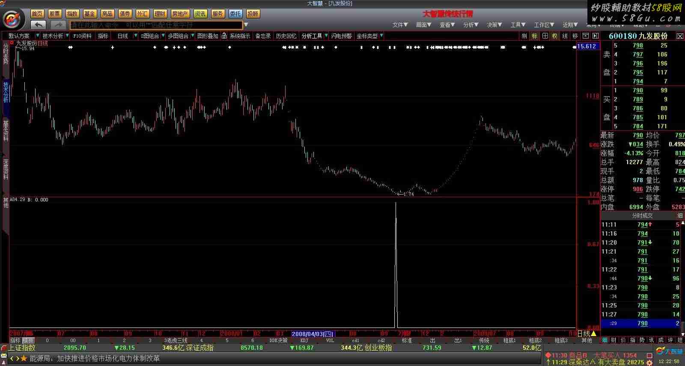Click the star favorite icon in news ticker
The width and height of the screenshot is (685, 366).
tap(24, 358)
